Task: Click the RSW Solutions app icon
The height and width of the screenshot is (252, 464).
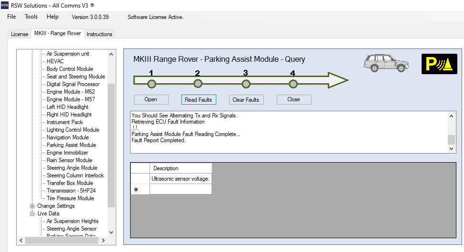Action: [x=5, y=5]
